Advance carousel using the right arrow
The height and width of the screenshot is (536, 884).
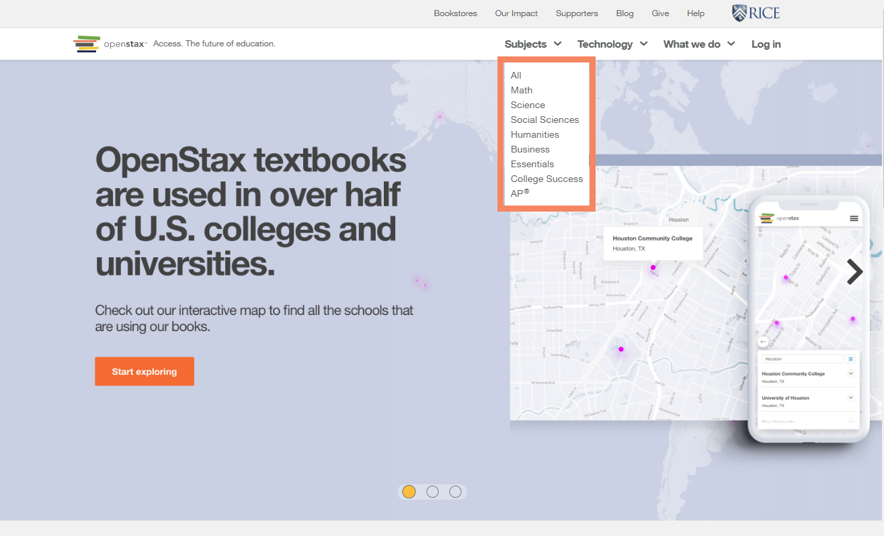[854, 271]
